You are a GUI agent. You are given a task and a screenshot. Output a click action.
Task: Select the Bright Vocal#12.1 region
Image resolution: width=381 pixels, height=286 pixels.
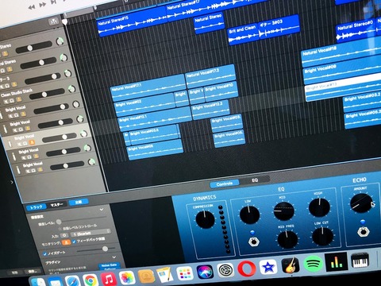155,118
